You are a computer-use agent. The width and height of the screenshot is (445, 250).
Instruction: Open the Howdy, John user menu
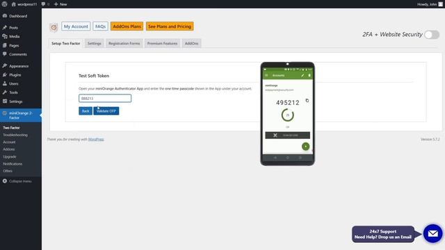click(x=430, y=4)
